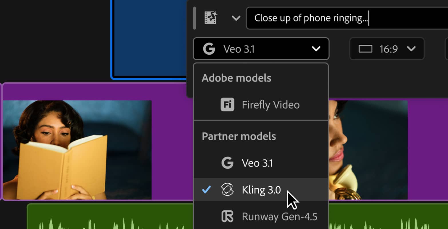Click the 'Partner models' section heading
This screenshot has height=229, width=448.
(x=239, y=136)
